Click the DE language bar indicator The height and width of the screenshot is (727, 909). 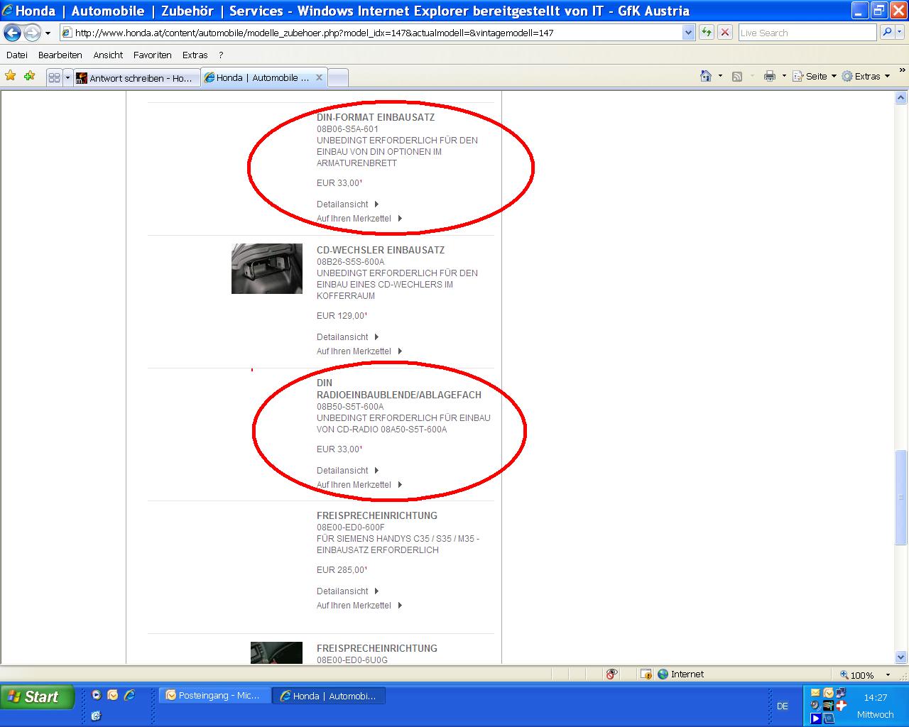pos(783,706)
